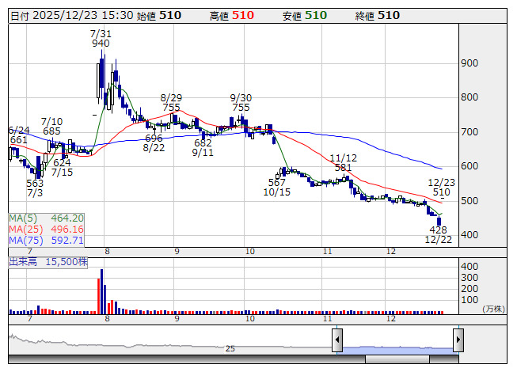This screenshot has height=372, width=517.
Task: Click the 12/23 510 price annotation
Action: [x=441, y=187]
